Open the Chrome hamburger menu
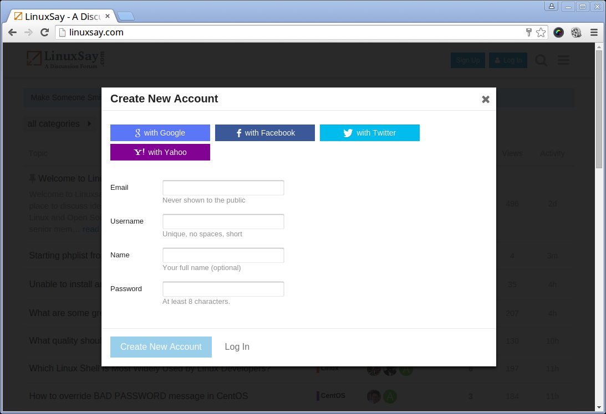606x414 pixels. (594, 33)
